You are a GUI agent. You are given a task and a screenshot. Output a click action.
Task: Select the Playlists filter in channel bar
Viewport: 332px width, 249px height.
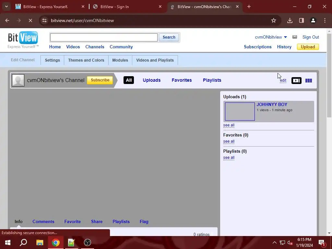coord(212,80)
